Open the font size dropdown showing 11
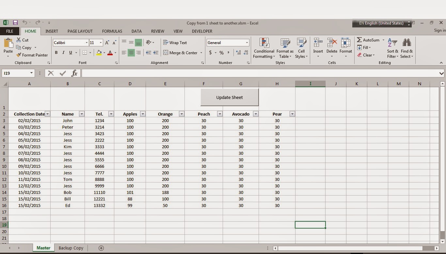This screenshot has width=446, height=254. tap(101, 43)
